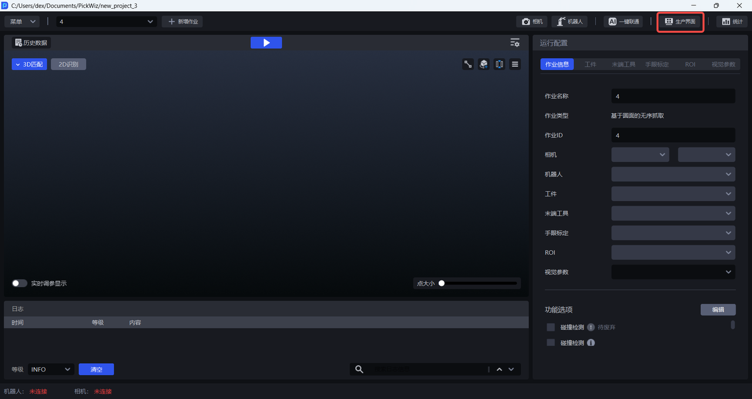Click the 清空 button to clear logs
Image resolution: width=752 pixels, height=399 pixels.
point(96,369)
